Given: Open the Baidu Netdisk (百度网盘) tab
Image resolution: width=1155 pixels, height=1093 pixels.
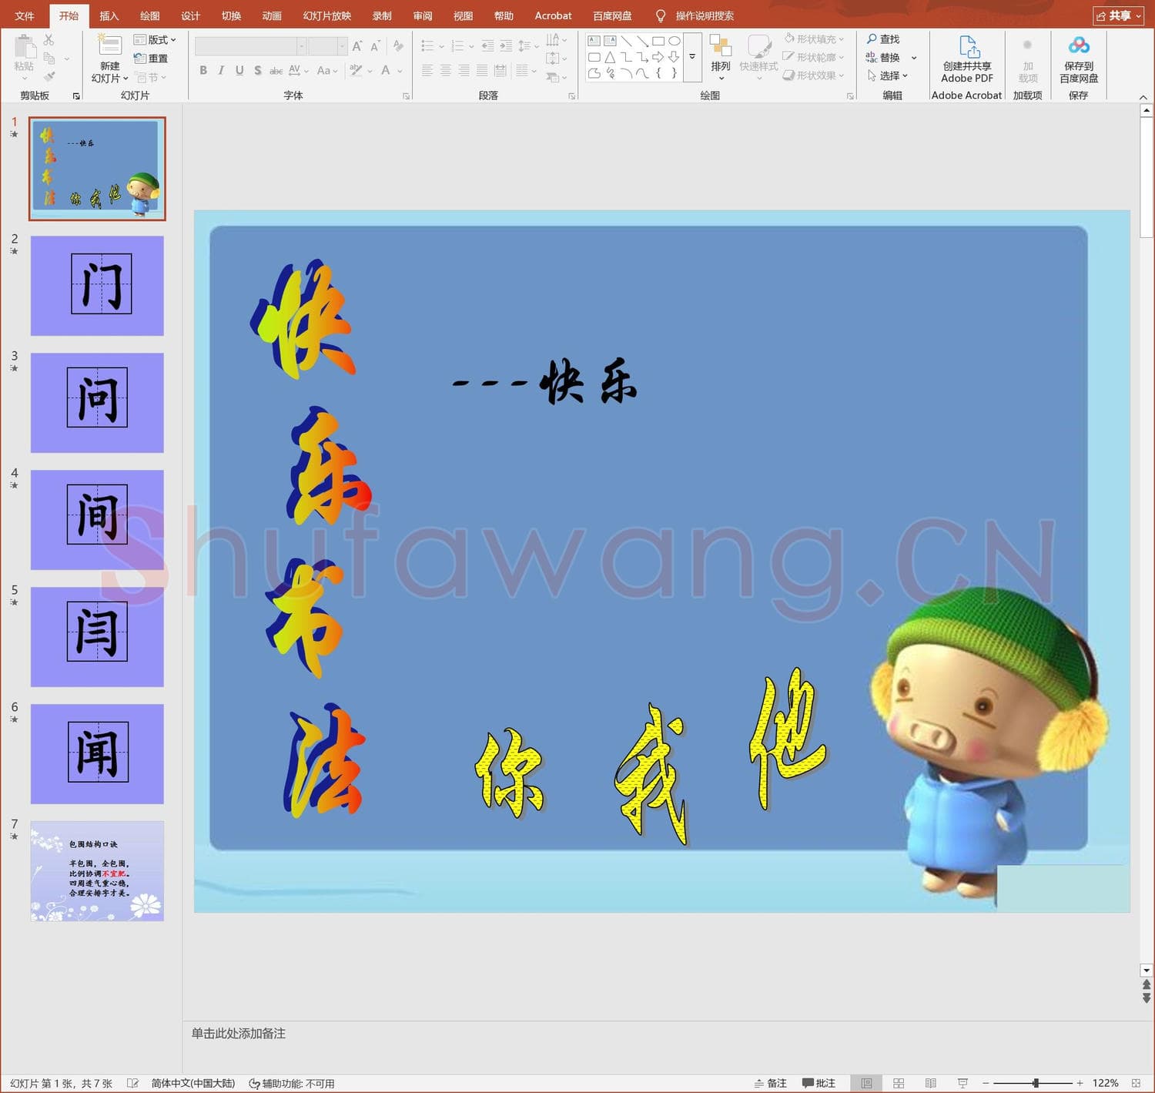Looking at the screenshot, I should point(612,15).
